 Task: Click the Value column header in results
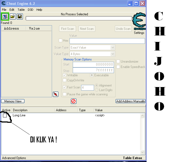point(39,28)
